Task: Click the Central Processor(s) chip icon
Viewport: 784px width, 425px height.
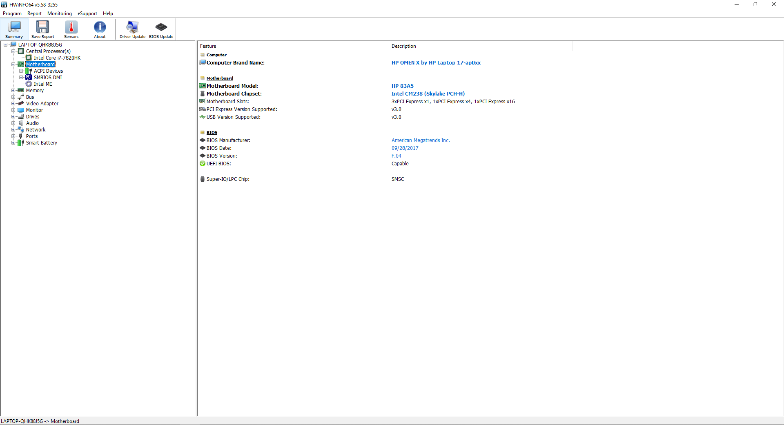Action: pos(21,51)
